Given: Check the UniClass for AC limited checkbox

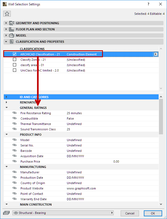Looking at the screenshot, I should pyautogui.click(x=15, y=70).
